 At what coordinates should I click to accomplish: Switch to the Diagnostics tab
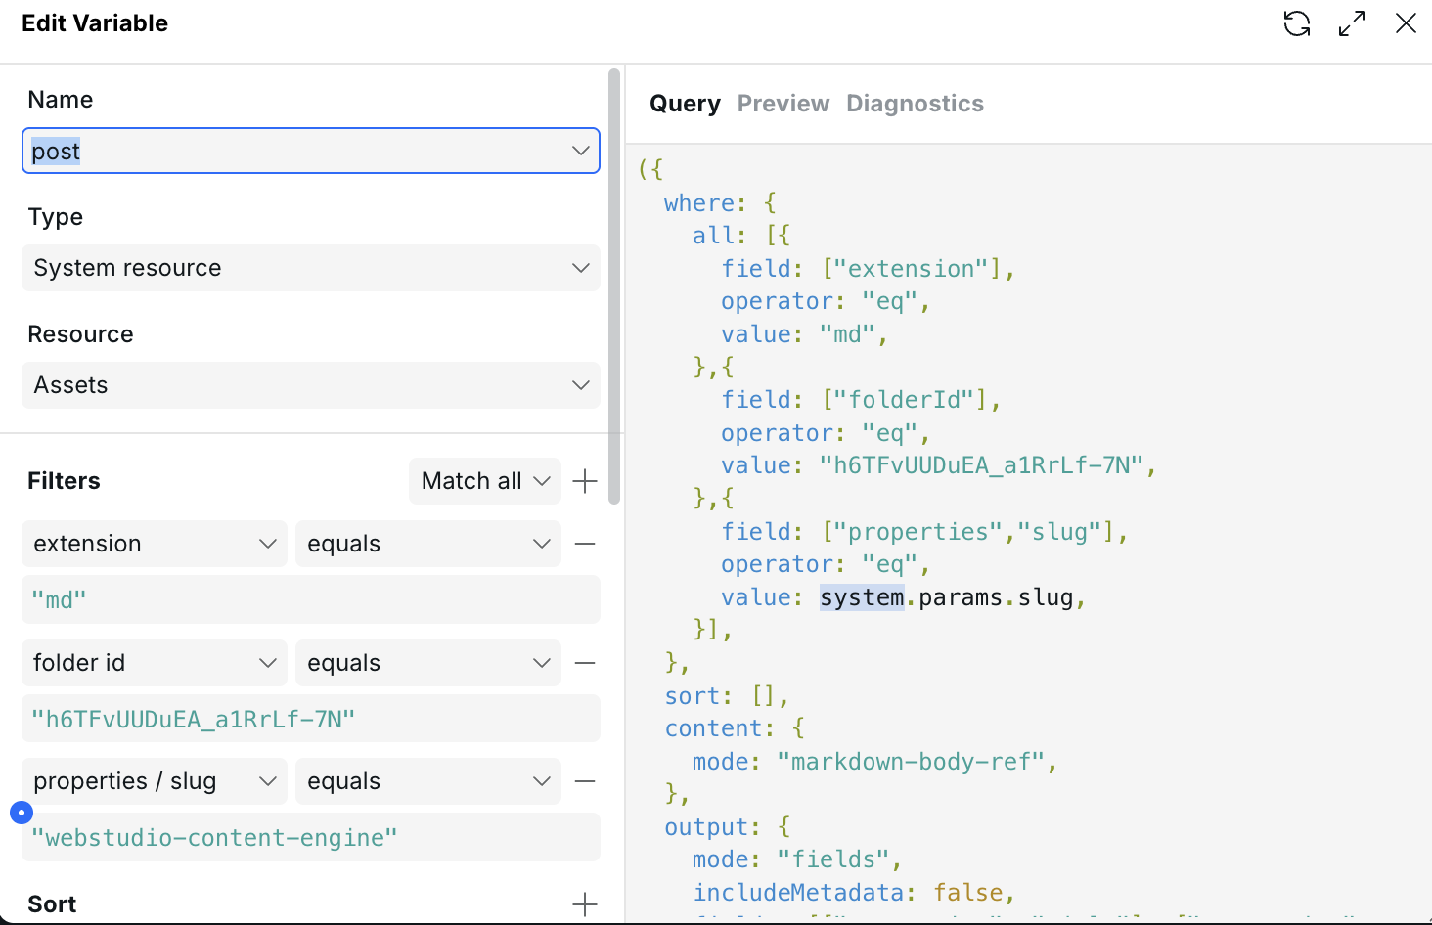[x=915, y=104]
